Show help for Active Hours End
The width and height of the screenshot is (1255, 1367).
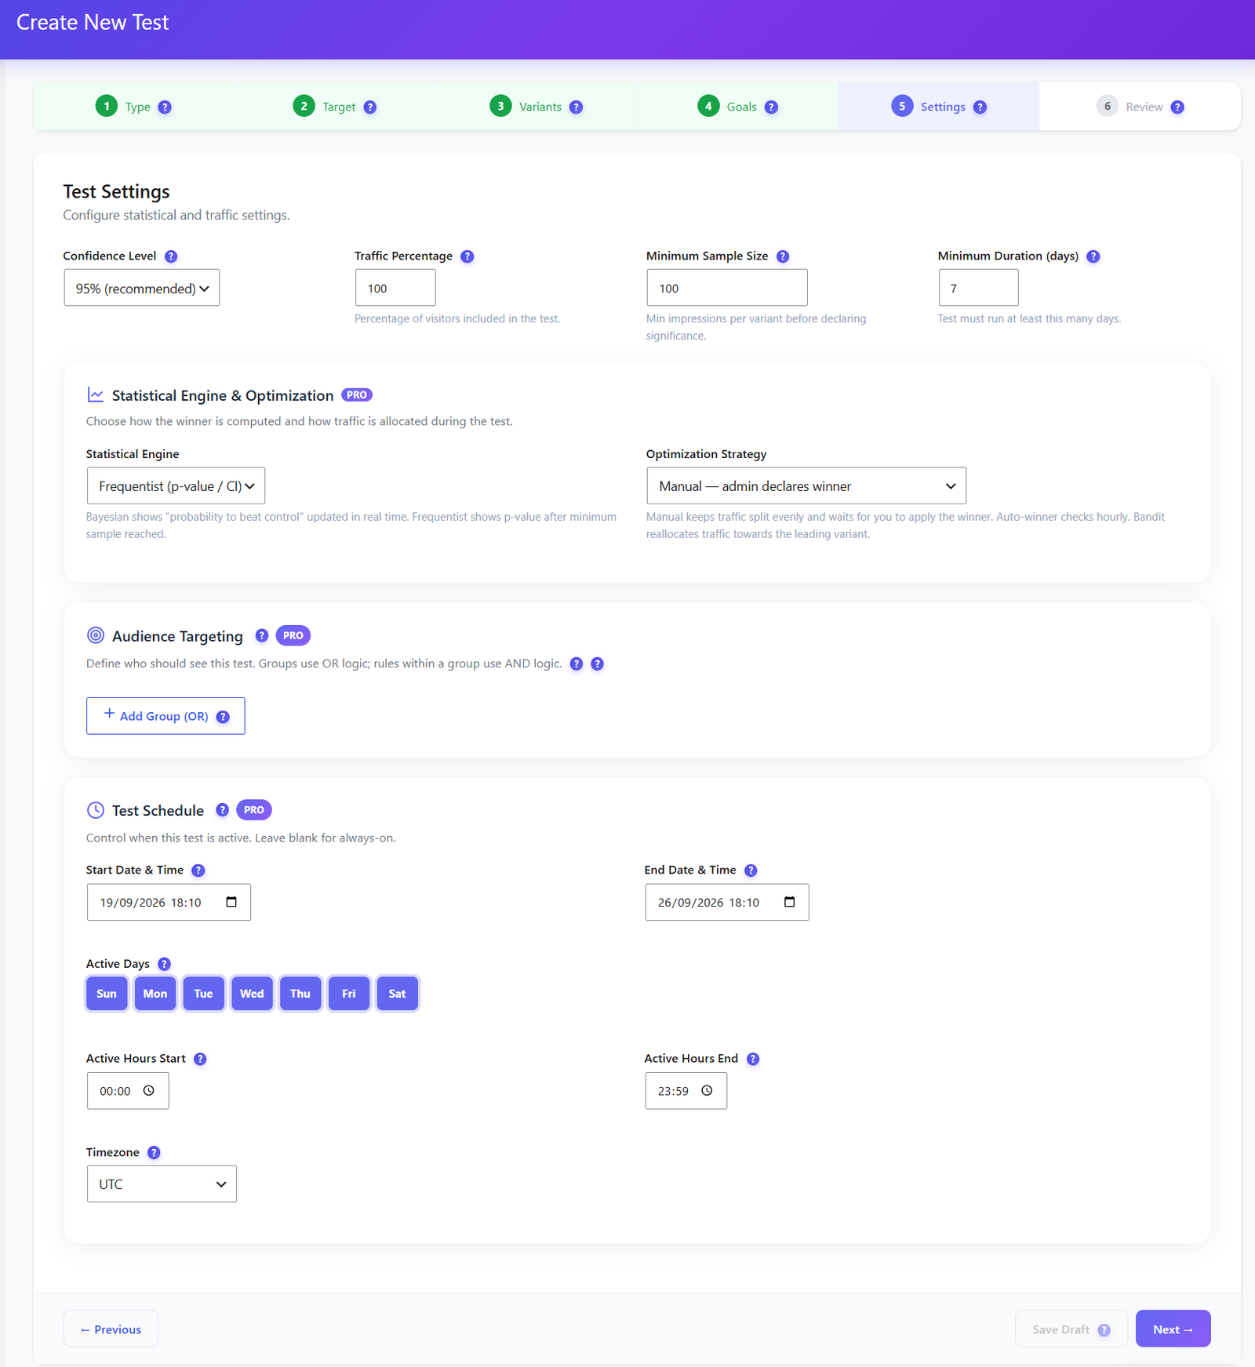(x=753, y=1059)
